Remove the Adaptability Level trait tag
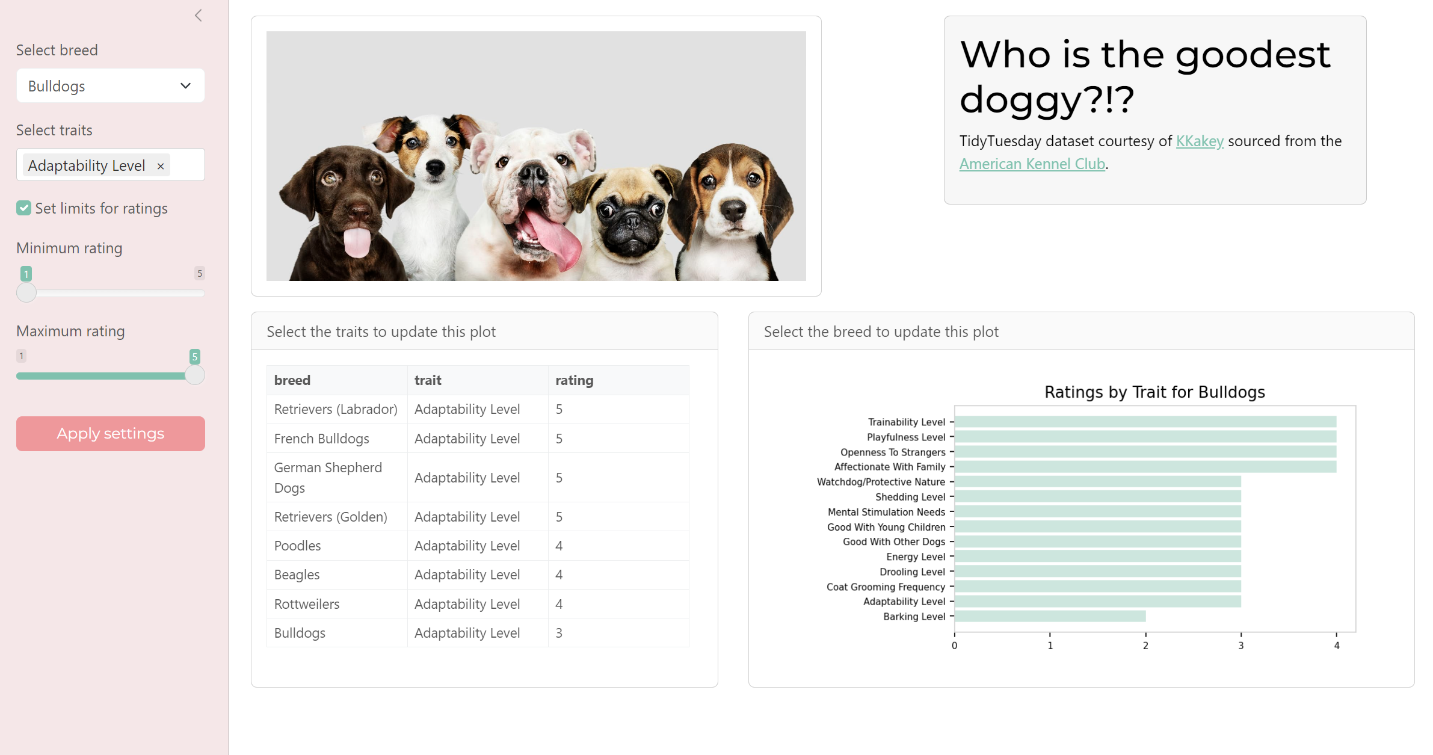The height and width of the screenshot is (755, 1433). click(160, 165)
